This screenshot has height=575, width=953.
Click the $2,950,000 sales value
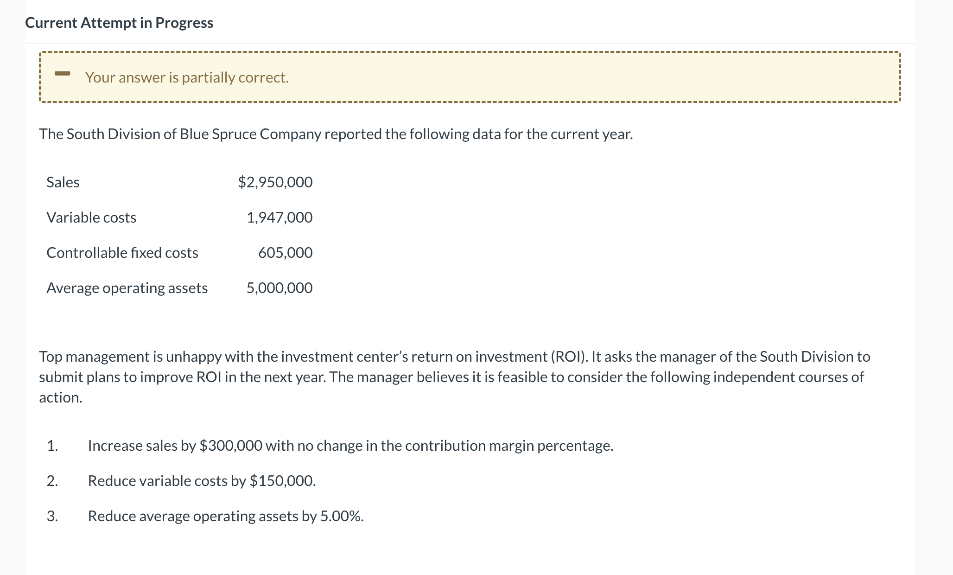(x=275, y=182)
